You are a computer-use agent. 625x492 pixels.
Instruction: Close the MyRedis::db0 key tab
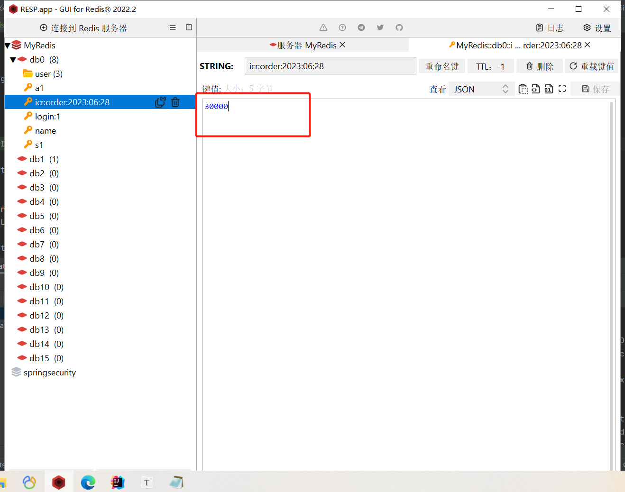pos(588,45)
